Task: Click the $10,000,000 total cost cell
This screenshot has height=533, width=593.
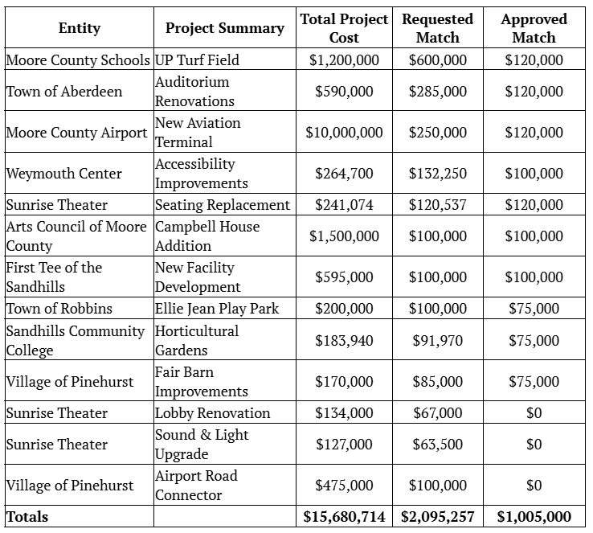Action: (344, 132)
